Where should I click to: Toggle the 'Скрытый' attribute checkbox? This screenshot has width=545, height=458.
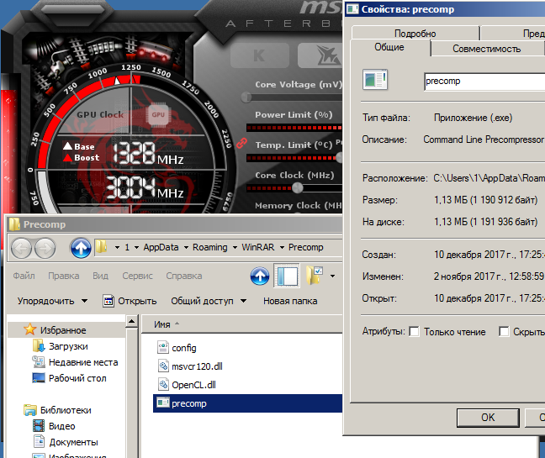(505, 332)
